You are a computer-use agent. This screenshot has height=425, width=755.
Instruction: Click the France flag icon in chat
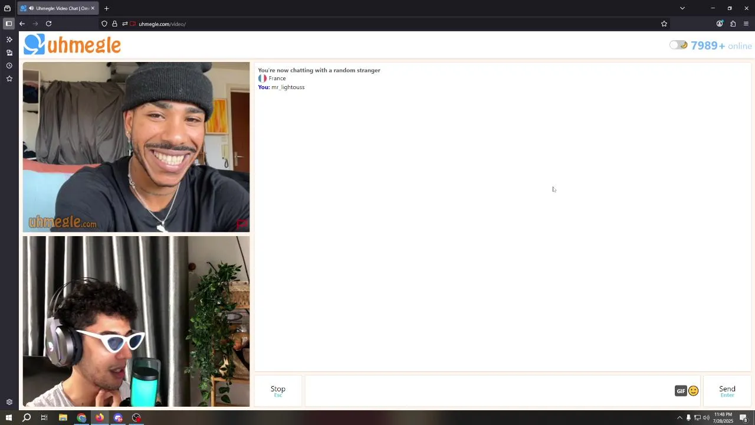(262, 79)
